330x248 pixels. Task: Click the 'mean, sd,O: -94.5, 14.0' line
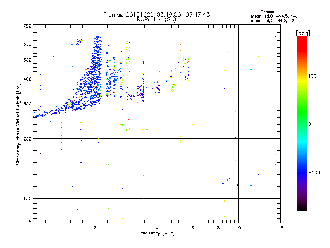[275, 16]
